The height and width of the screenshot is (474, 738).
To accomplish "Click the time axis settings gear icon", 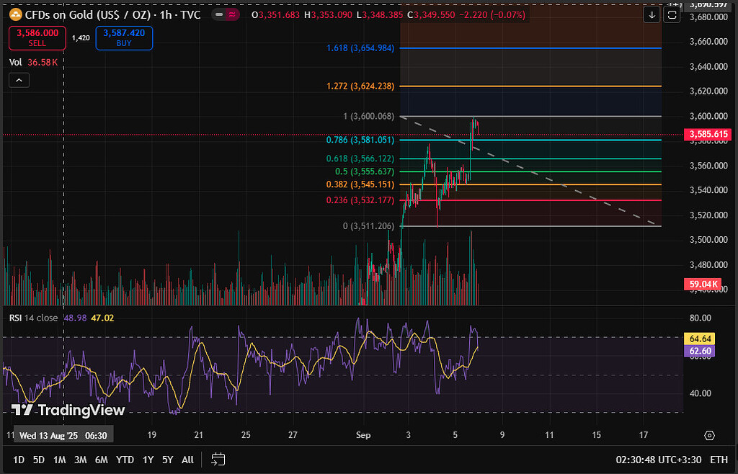I will pyautogui.click(x=709, y=435).
